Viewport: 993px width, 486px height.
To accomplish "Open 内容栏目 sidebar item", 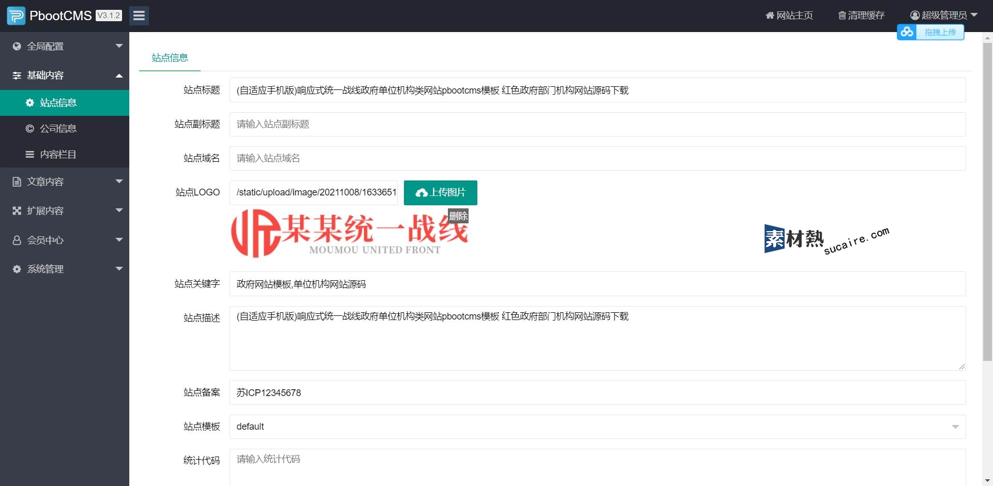I will pos(58,155).
